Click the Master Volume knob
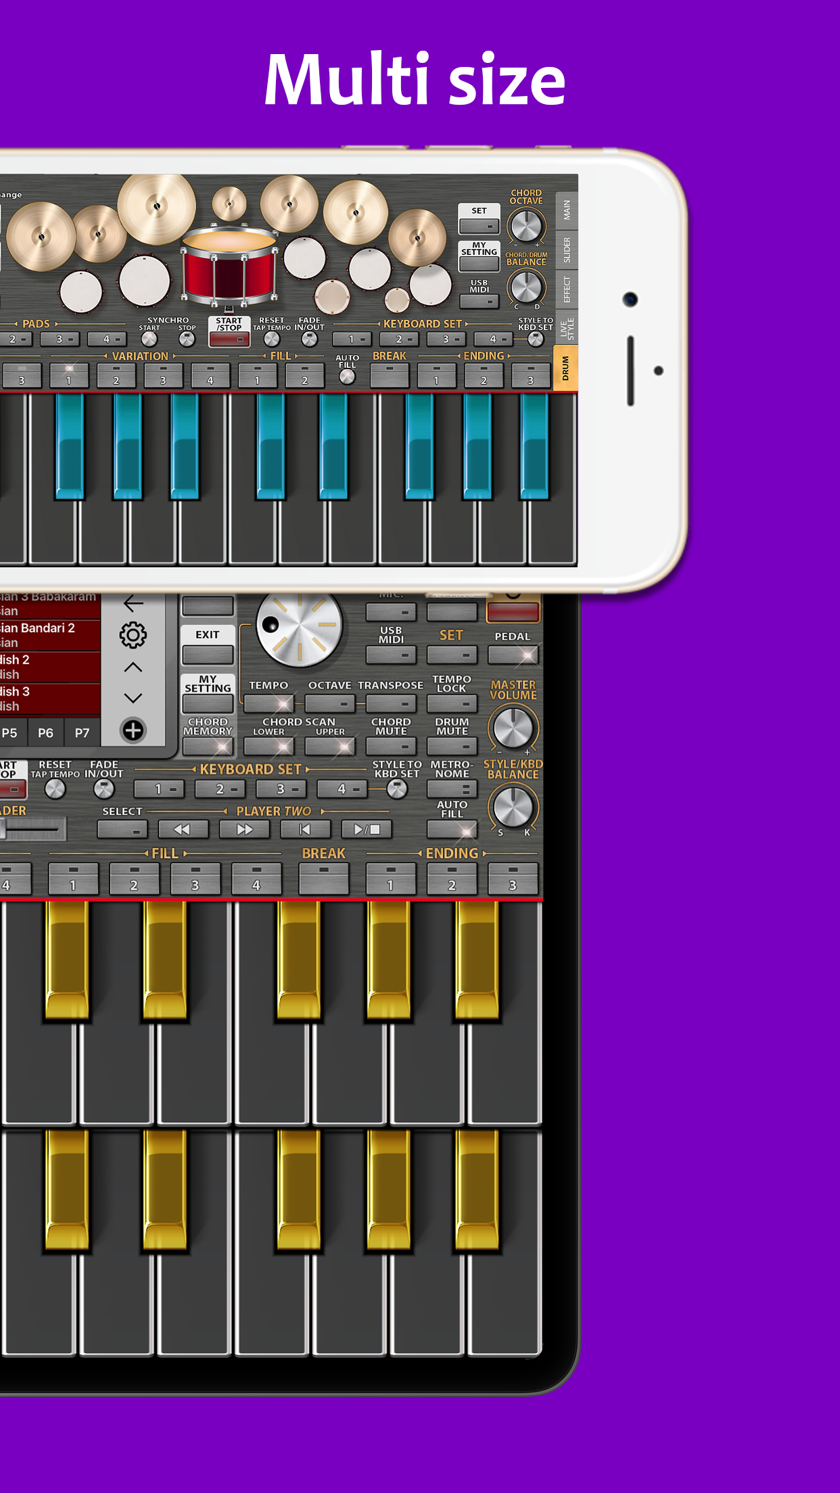Viewport: 840px width, 1493px height. click(513, 728)
